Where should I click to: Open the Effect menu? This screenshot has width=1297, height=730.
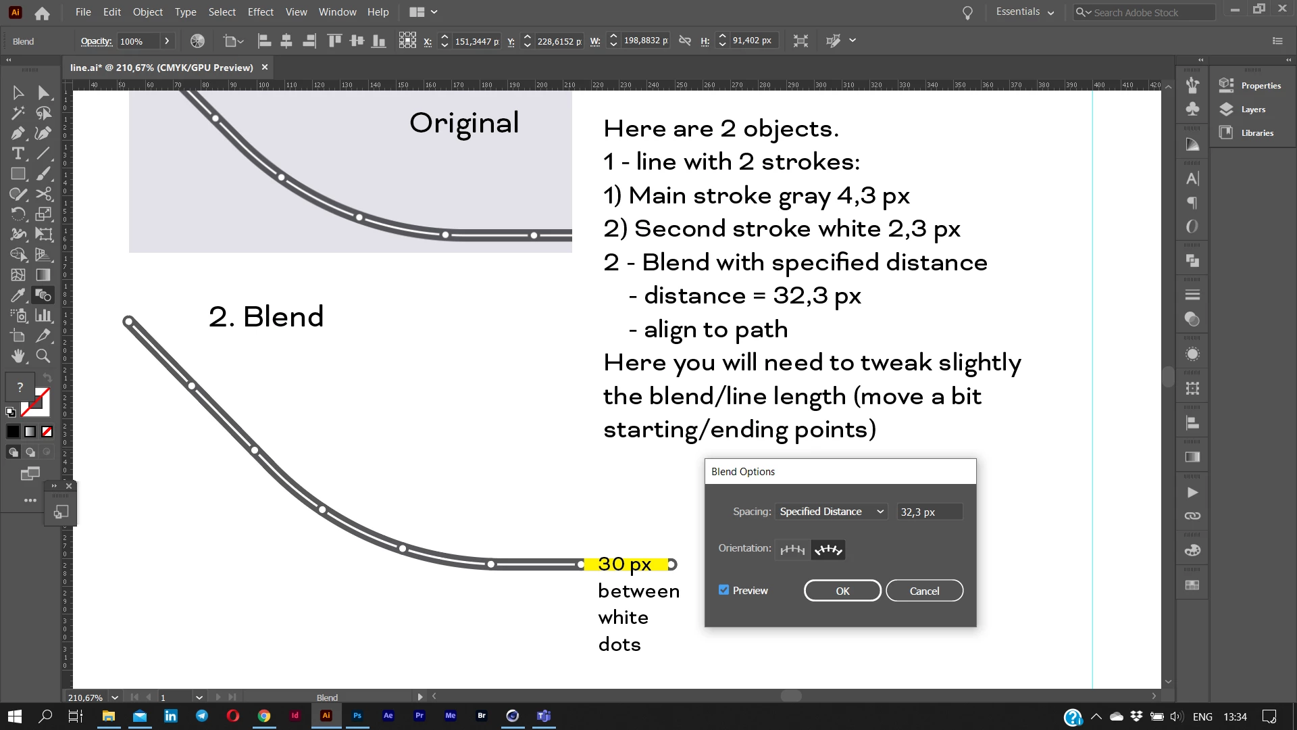[260, 12]
